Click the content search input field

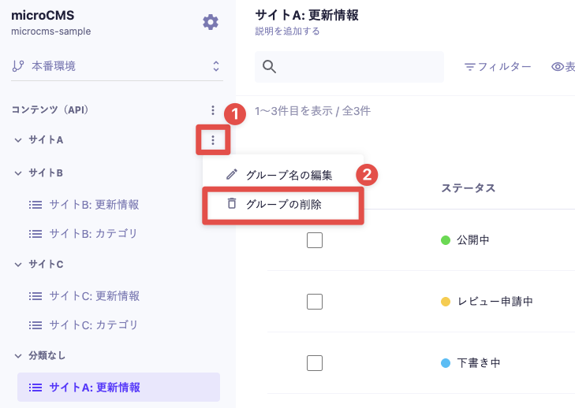(x=349, y=67)
